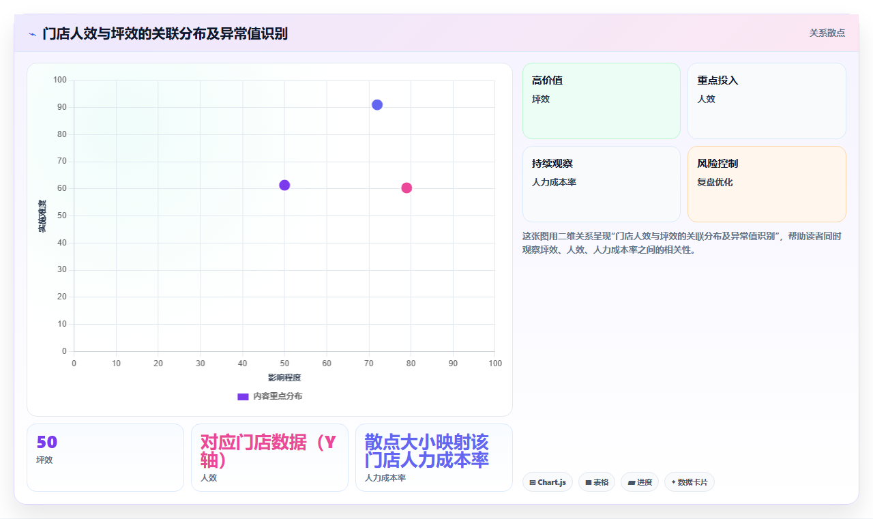
Task: Click the y-axis label 实施难度
Action: click(x=42, y=216)
